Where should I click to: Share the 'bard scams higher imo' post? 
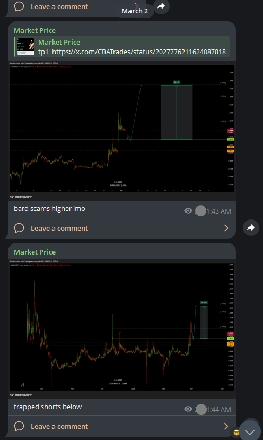(251, 227)
